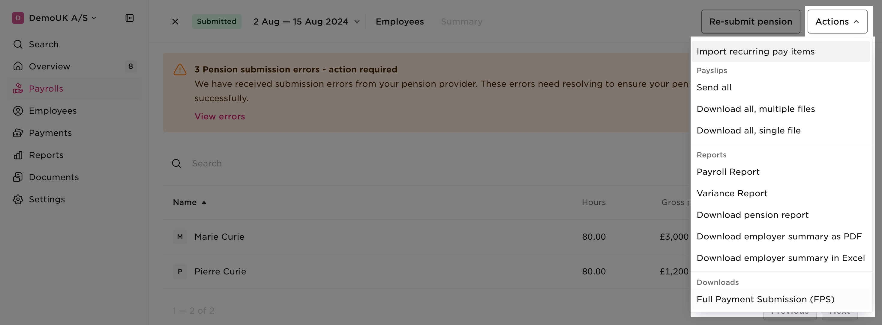Close the payroll view with X
The image size is (882, 325).
click(x=175, y=22)
